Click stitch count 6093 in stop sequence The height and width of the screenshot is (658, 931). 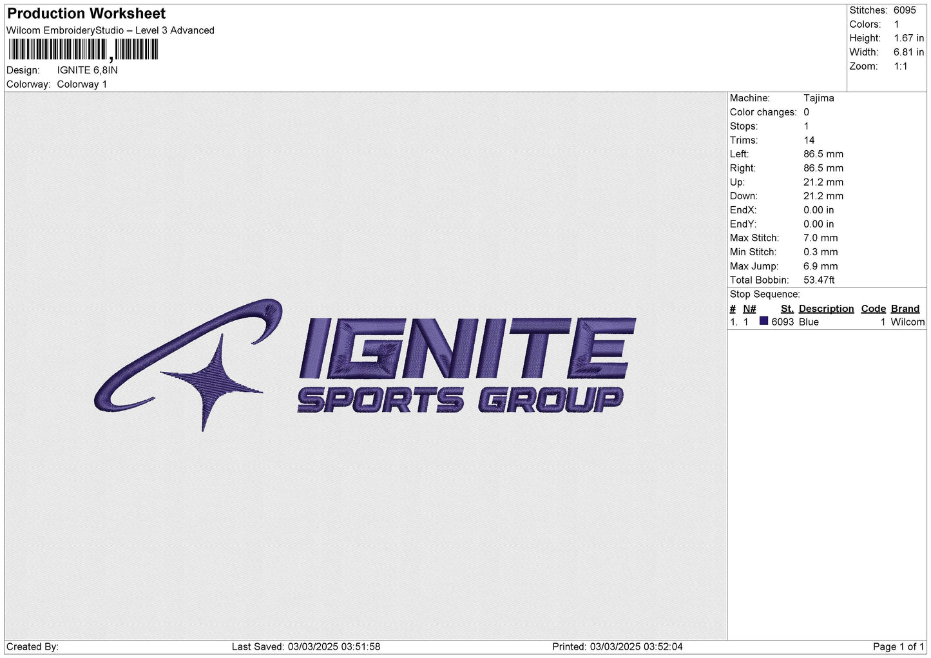(x=783, y=322)
